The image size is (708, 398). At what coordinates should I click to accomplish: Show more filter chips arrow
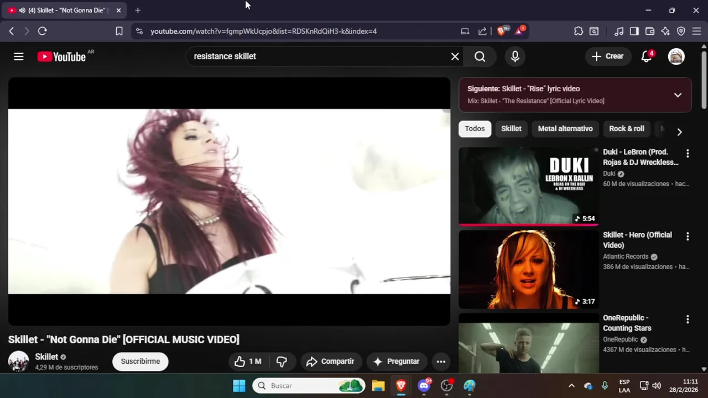(x=679, y=132)
